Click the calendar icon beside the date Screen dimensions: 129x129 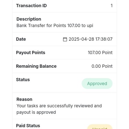click(65, 39)
